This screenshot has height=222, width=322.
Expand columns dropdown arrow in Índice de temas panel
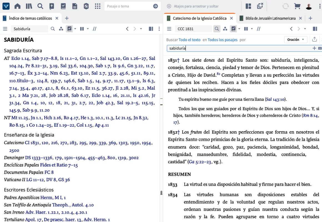[88, 29]
